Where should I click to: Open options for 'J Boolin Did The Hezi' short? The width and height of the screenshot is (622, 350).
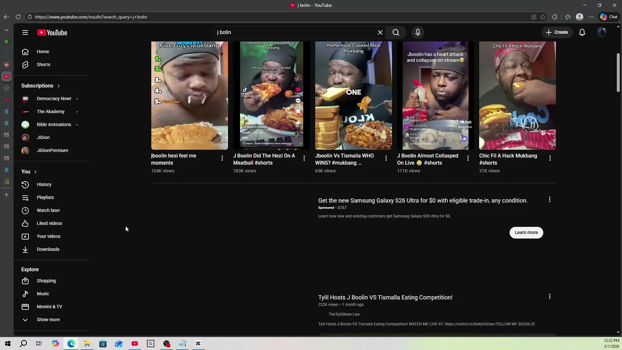[304, 158]
